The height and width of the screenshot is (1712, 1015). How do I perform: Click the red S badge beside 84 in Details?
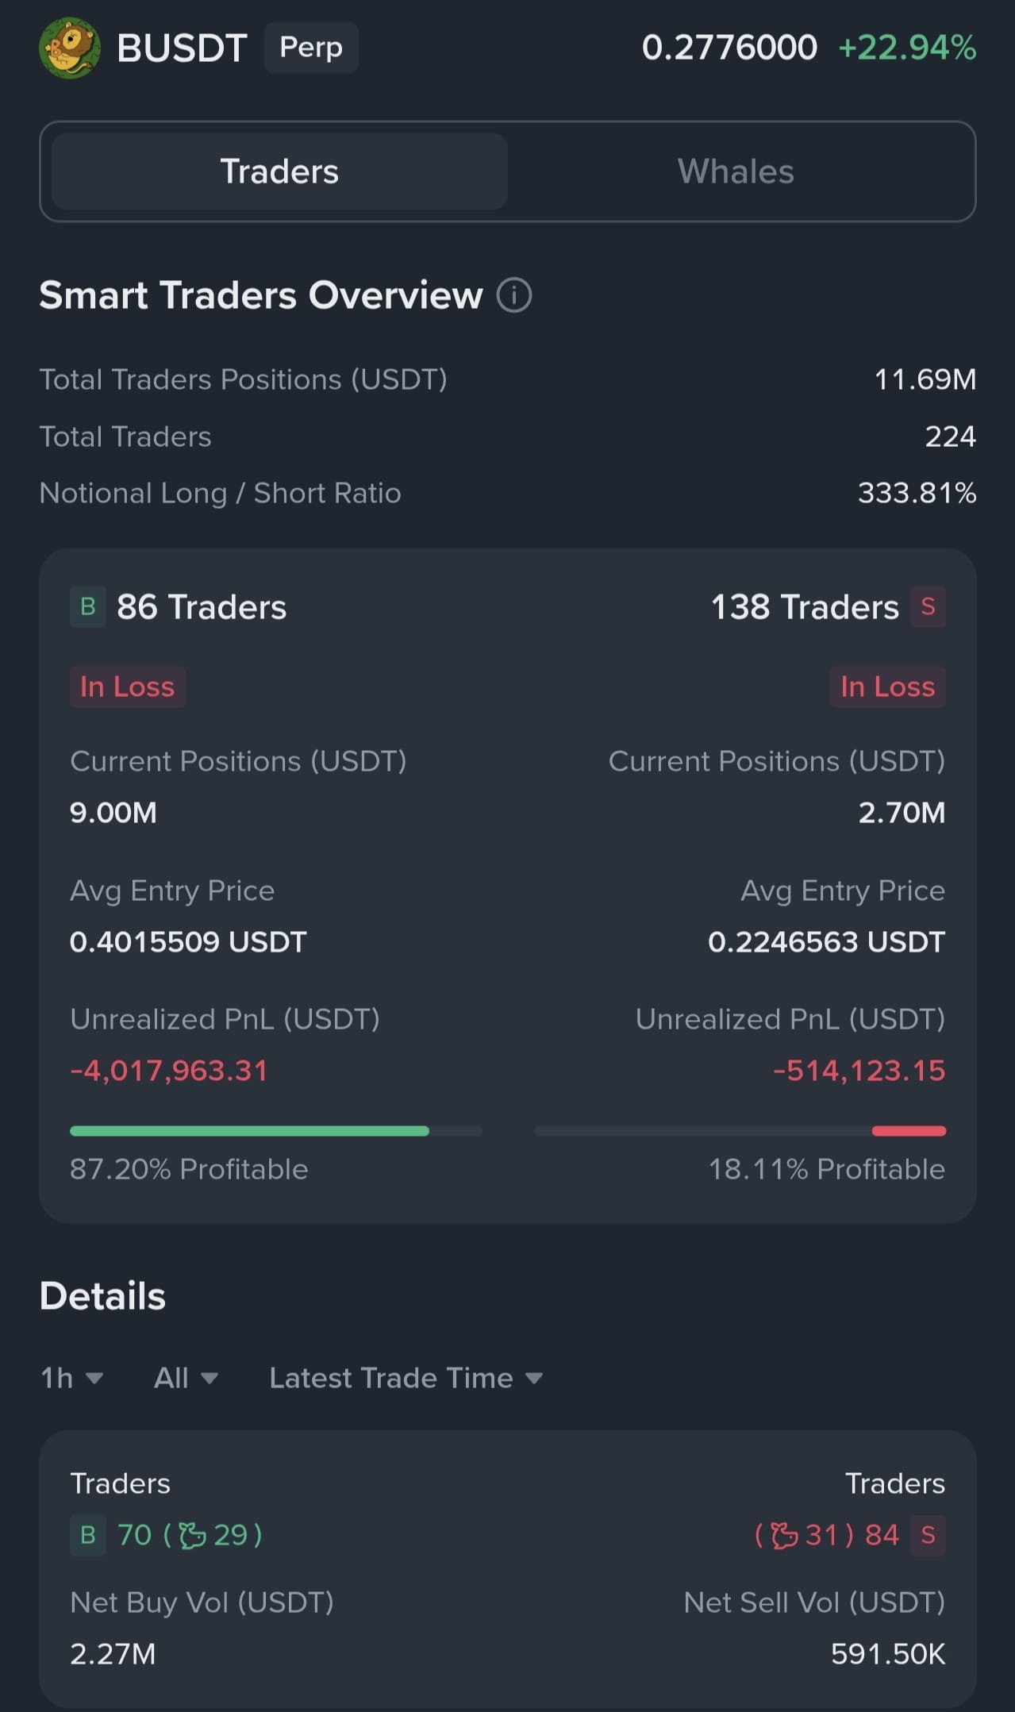coord(928,1535)
